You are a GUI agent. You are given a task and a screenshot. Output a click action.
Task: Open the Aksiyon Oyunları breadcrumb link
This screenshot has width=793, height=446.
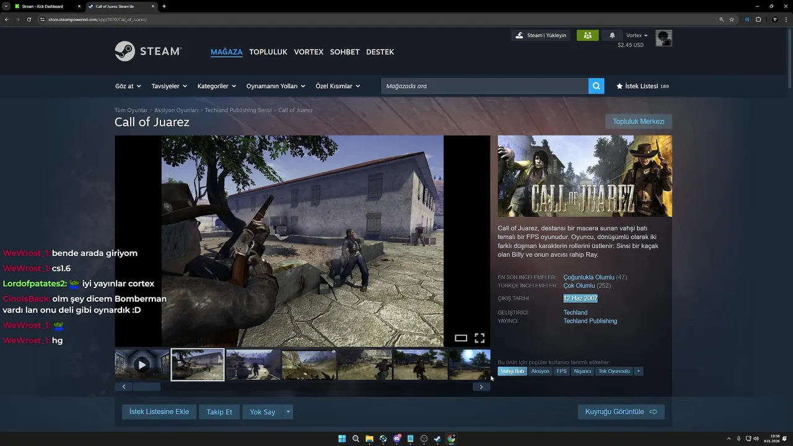point(177,110)
